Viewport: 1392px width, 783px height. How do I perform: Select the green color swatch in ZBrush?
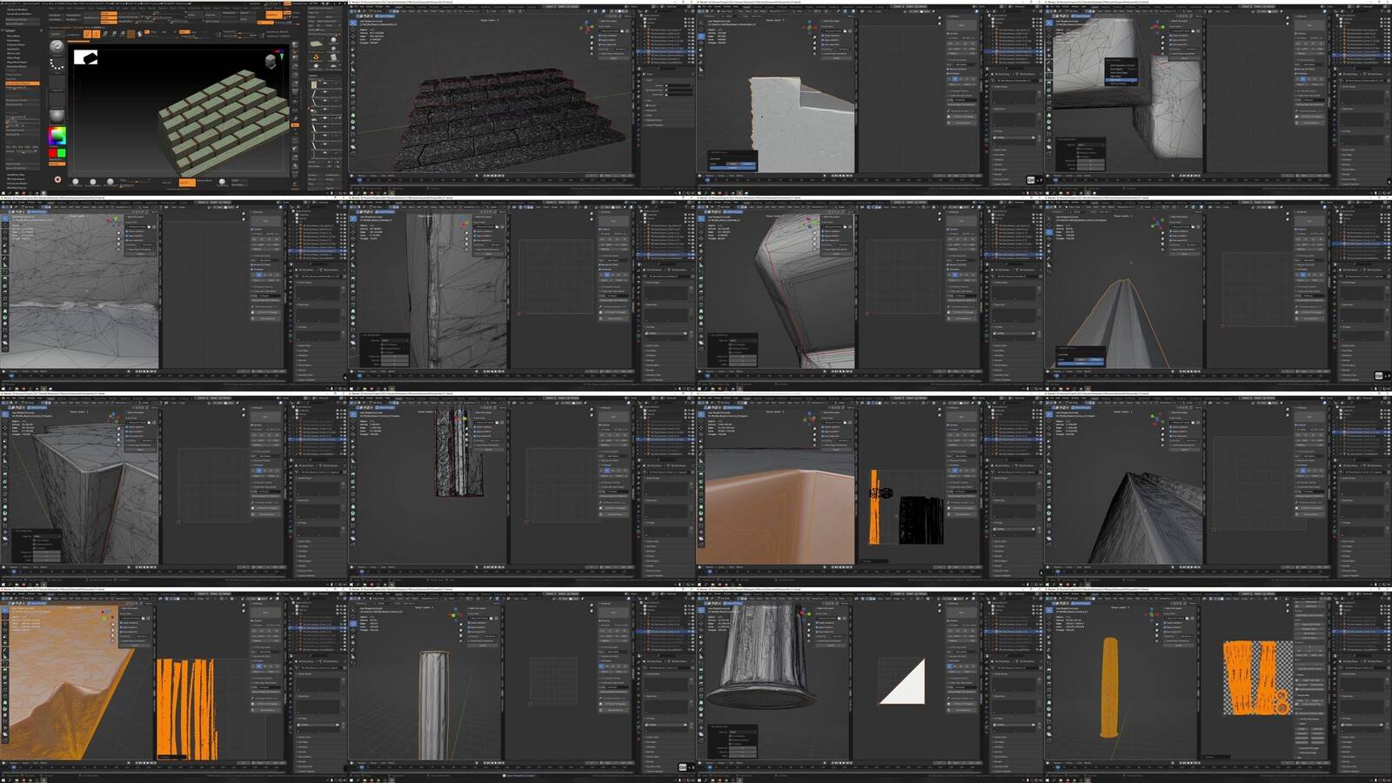click(61, 154)
